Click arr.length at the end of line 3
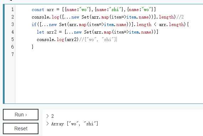The image size is (203, 136). pyautogui.click(x=172, y=25)
